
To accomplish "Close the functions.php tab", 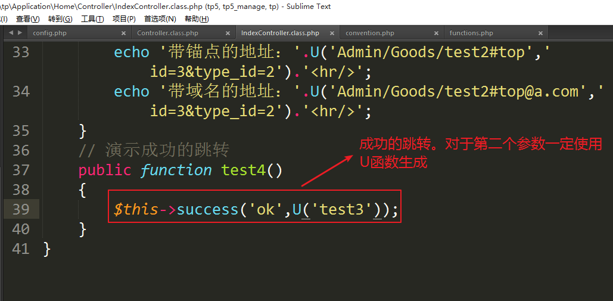I will coord(540,33).
